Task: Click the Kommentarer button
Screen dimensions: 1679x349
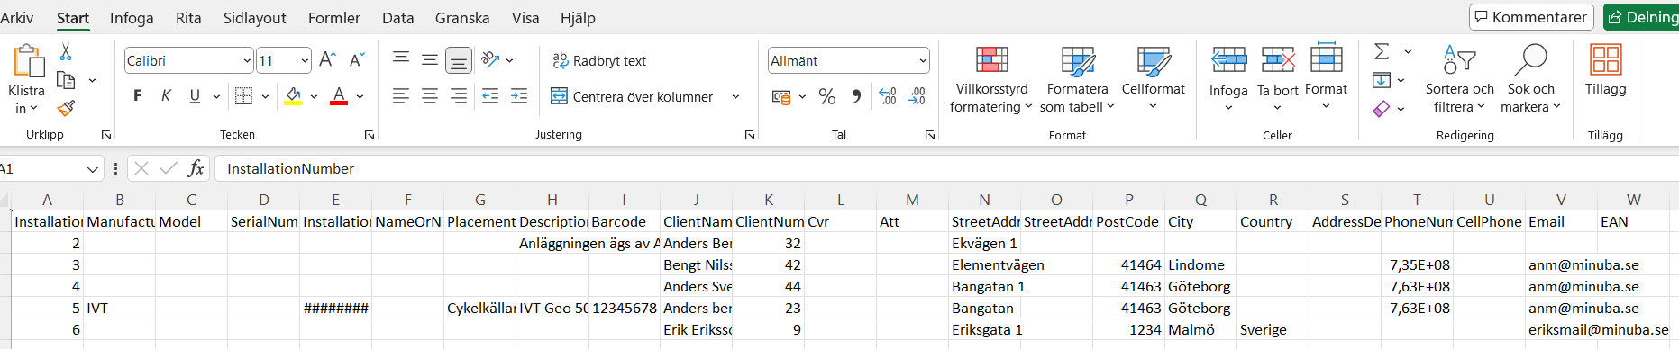Action: click(1531, 17)
